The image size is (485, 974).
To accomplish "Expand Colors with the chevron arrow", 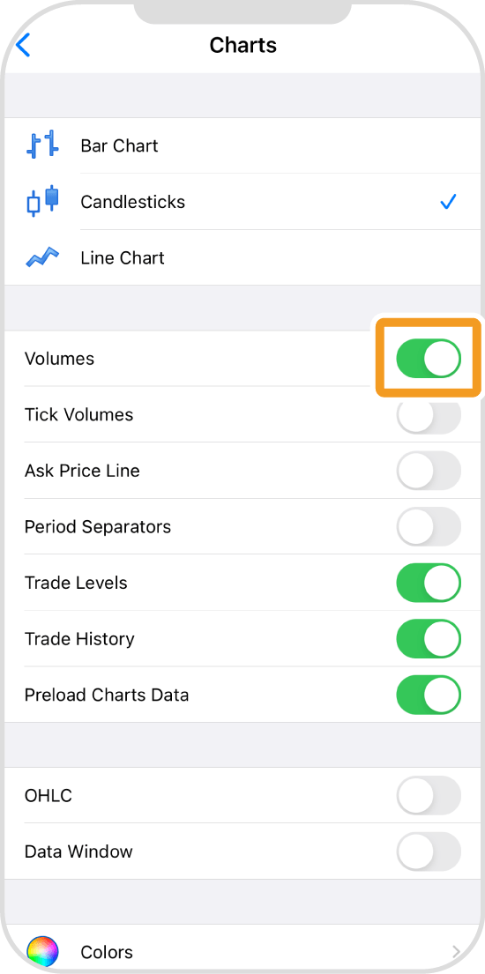I will [457, 952].
